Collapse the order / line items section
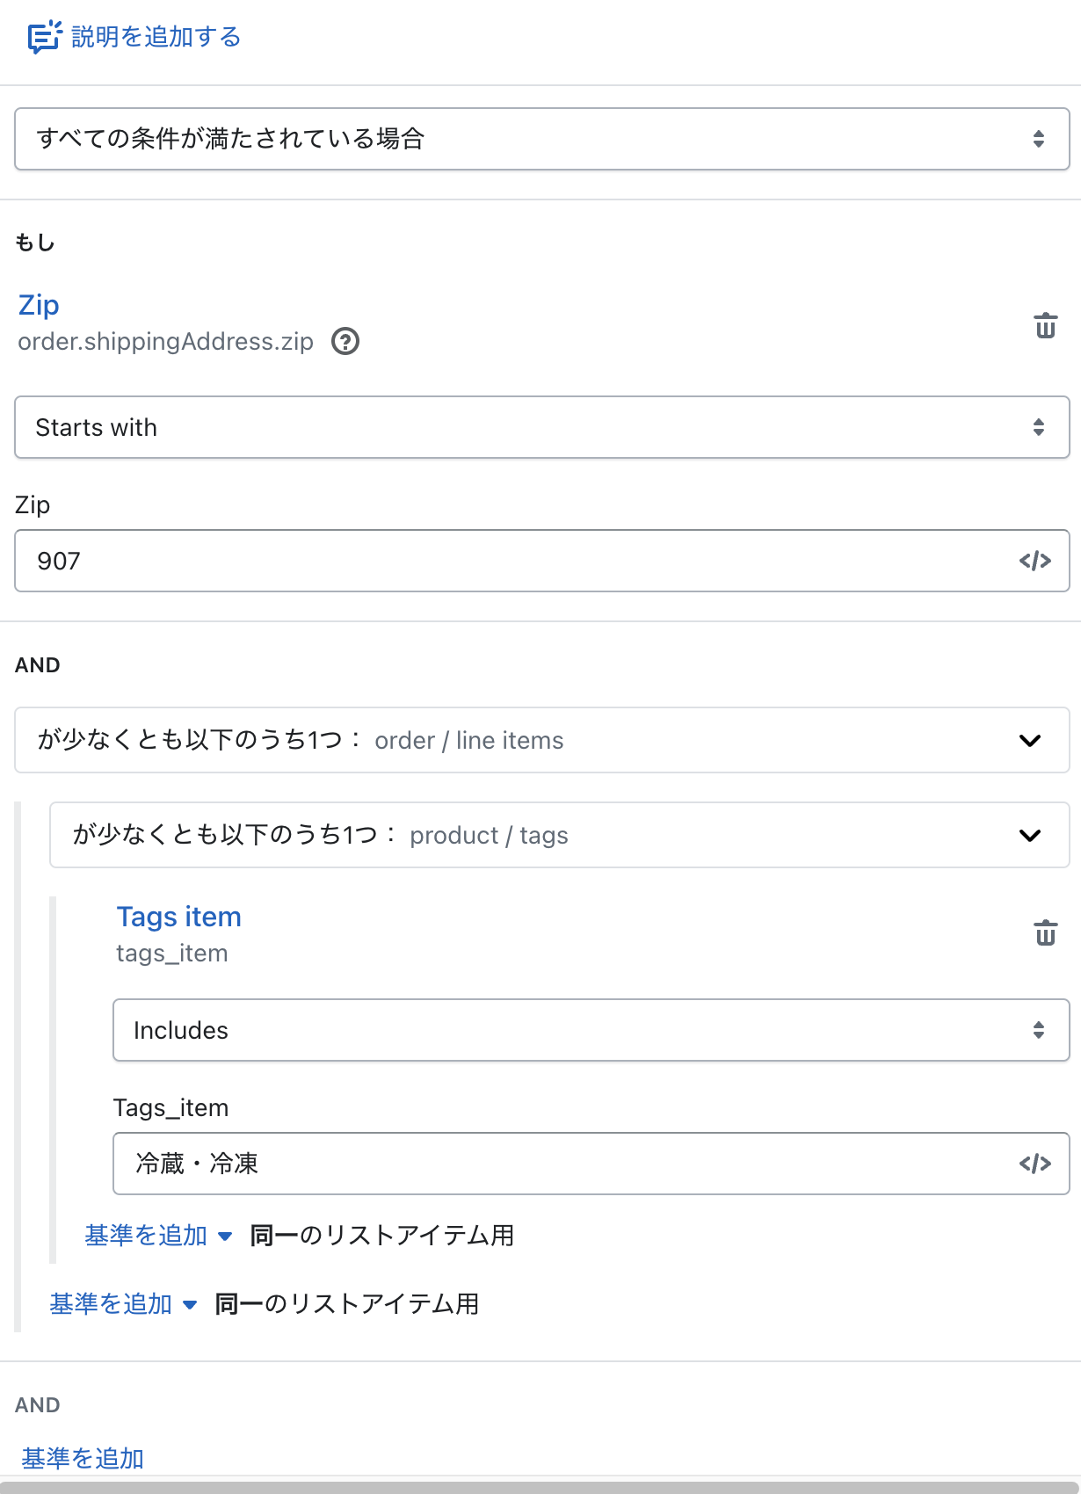Screen dimensions: 1081x1494 [1029, 740]
